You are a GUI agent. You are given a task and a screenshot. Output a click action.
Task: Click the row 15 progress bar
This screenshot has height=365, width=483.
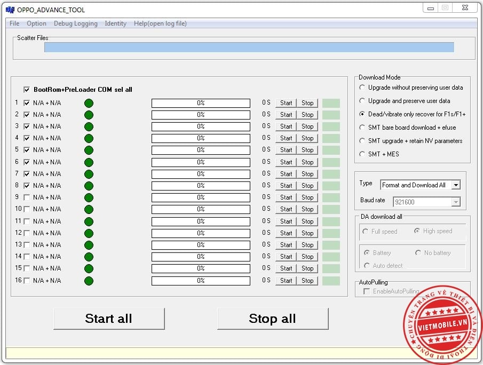[201, 268]
